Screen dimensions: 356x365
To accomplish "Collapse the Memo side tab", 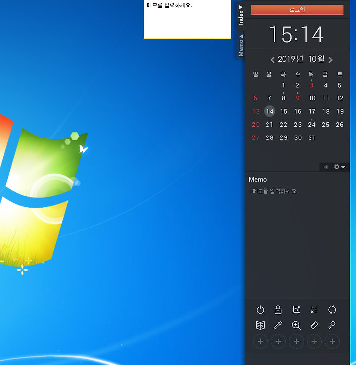I will click(x=241, y=45).
